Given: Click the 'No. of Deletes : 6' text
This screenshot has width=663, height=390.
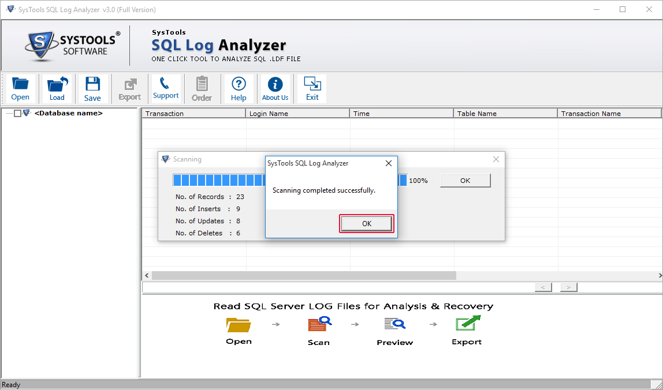Looking at the screenshot, I should (x=207, y=233).
